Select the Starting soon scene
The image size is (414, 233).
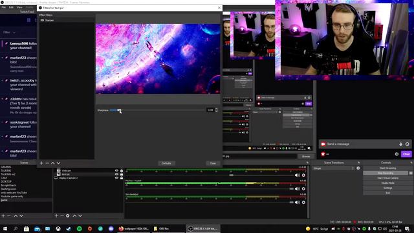[8, 189]
